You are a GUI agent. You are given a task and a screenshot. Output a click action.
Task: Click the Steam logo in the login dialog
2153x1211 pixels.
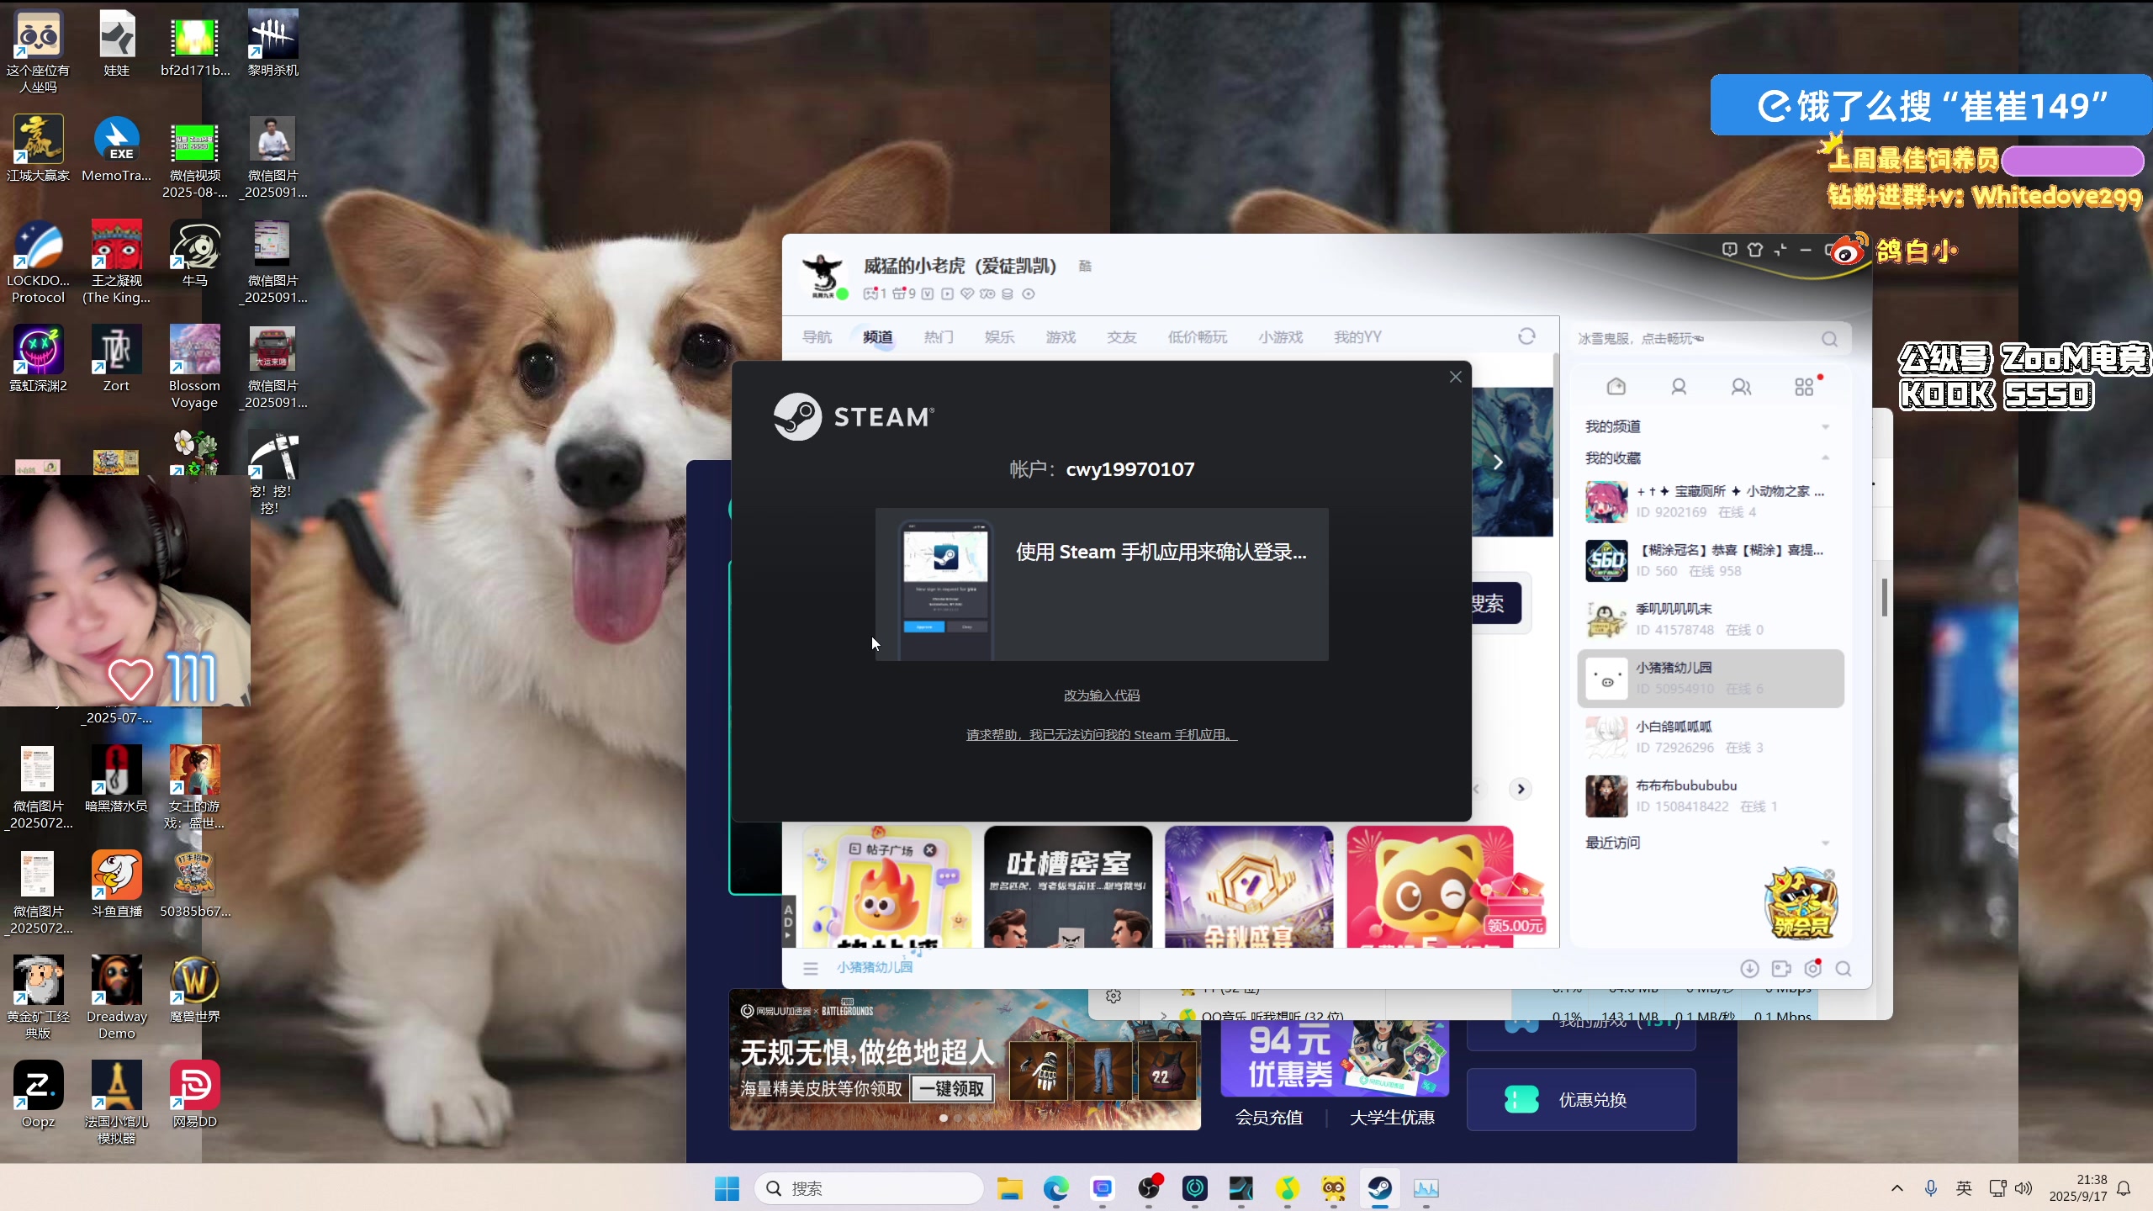(854, 416)
